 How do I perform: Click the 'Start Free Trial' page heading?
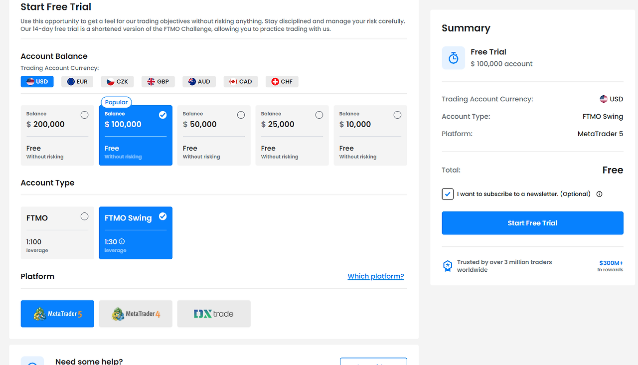click(x=56, y=7)
